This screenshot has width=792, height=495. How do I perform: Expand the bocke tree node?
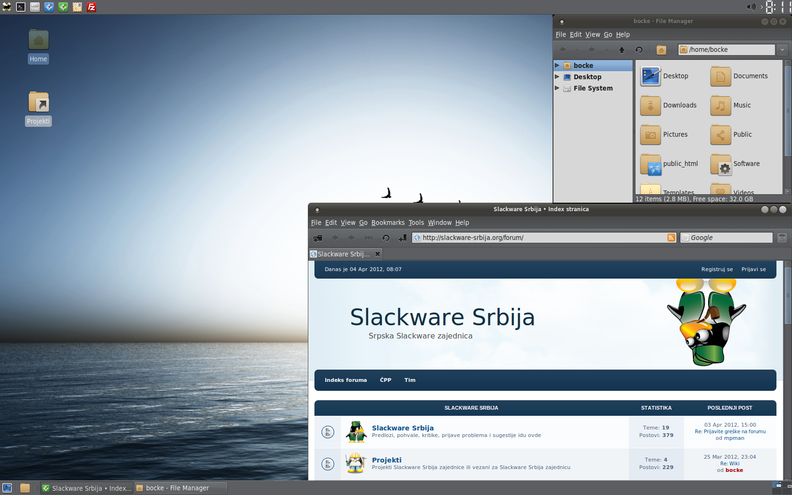(x=557, y=66)
